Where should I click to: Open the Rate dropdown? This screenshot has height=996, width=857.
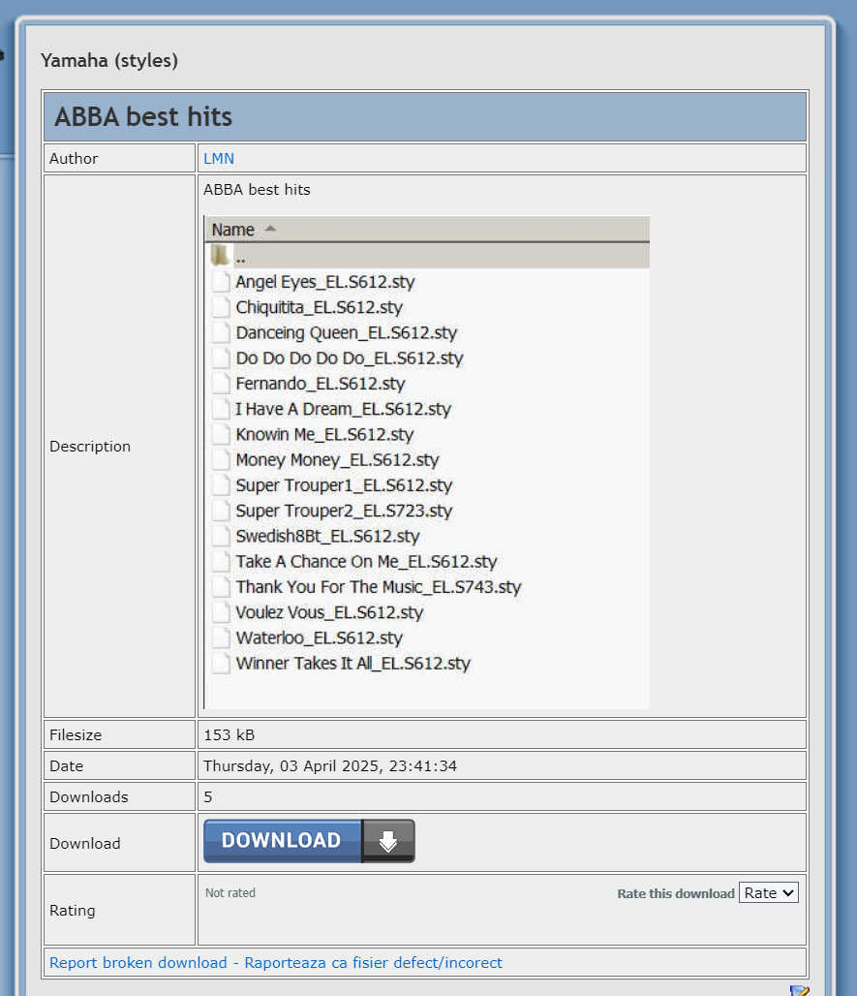point(768,892)
